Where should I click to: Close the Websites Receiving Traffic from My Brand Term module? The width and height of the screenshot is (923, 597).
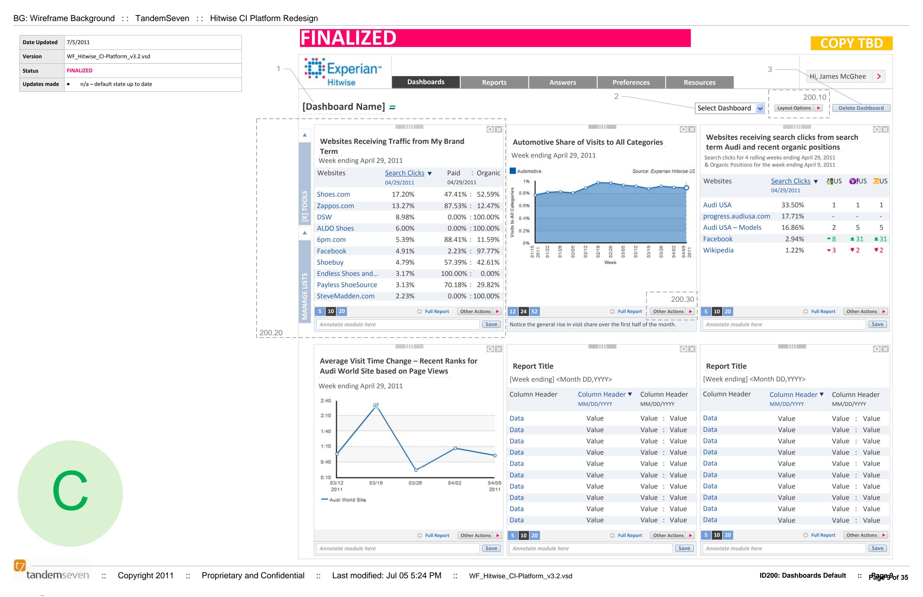[x=499, y=129]
